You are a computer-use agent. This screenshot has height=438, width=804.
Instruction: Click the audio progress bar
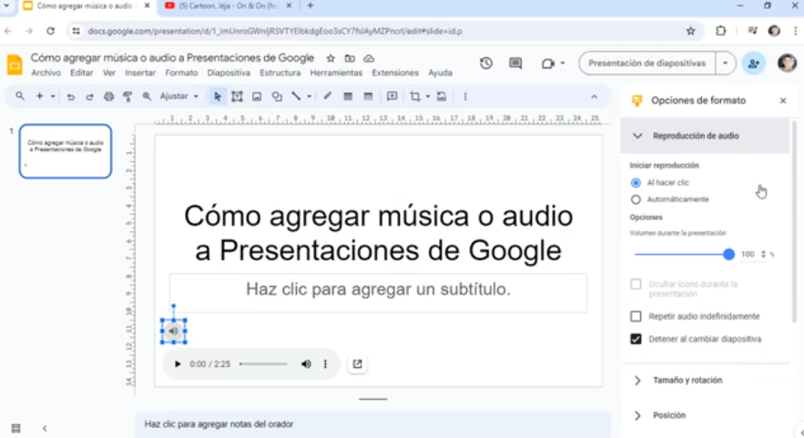tap(263, 364)
